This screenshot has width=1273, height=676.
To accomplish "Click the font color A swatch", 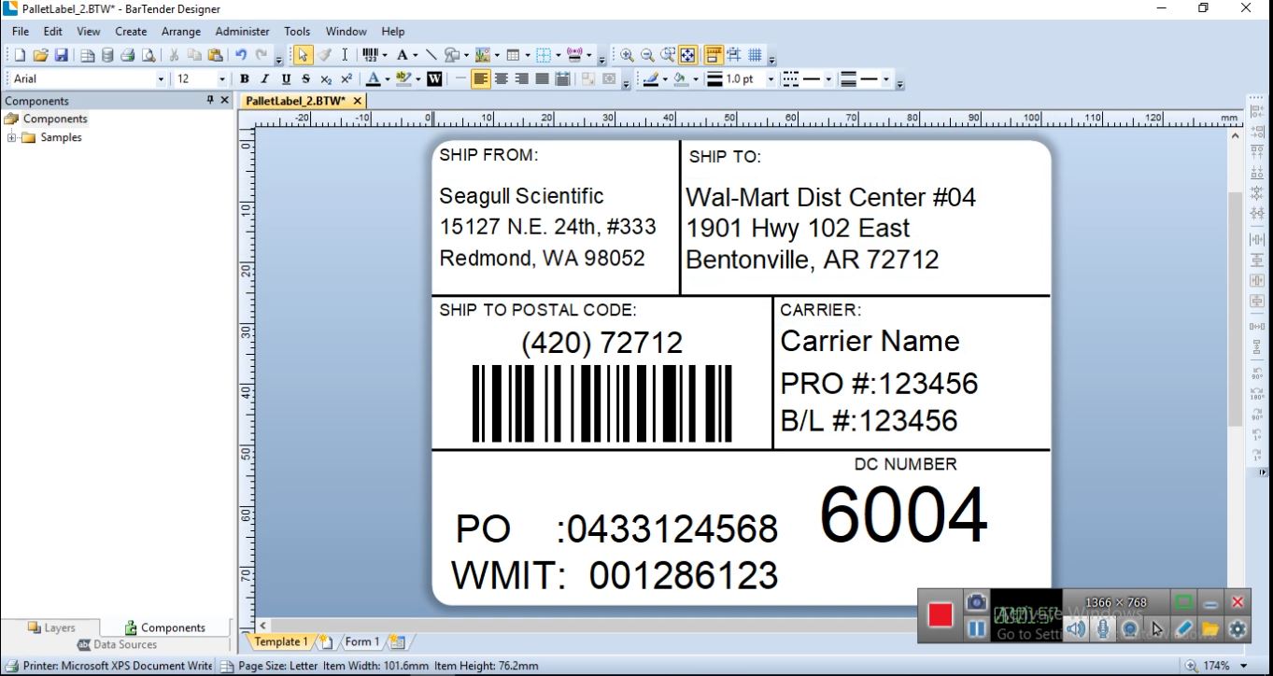I will pyautogui.click(x=373, y=79).
